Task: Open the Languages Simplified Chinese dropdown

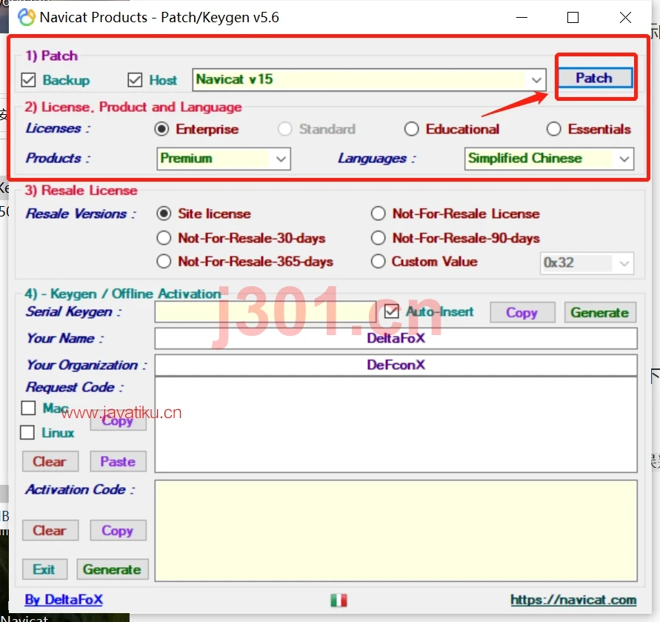Action: coord(549,159)
